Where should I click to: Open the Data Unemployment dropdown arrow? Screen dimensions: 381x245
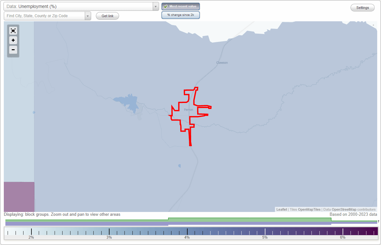156,6
